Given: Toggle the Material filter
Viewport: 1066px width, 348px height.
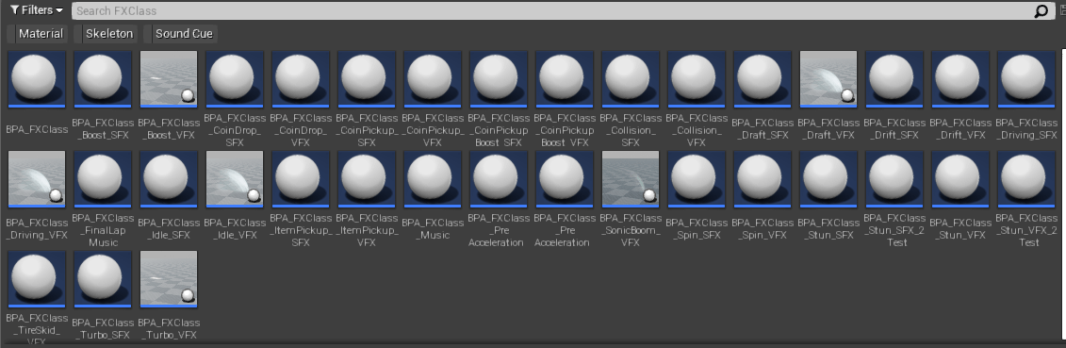Looking at the screenshot, I should tap(41, 33).
